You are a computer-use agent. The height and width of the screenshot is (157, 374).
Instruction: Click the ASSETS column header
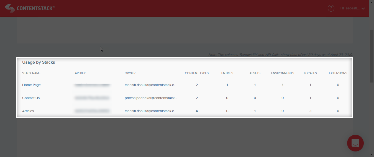pos(255,73)
